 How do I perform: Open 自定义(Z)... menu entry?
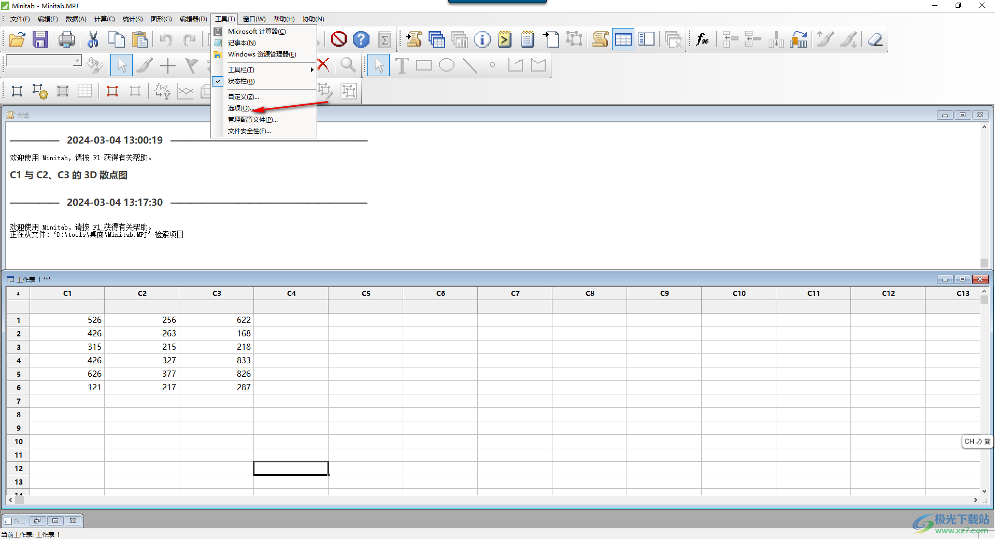click(x=264, y=97)
